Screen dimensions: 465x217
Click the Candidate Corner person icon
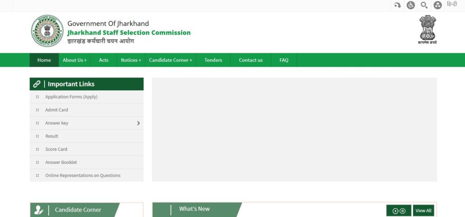click(x=39, y=210)
